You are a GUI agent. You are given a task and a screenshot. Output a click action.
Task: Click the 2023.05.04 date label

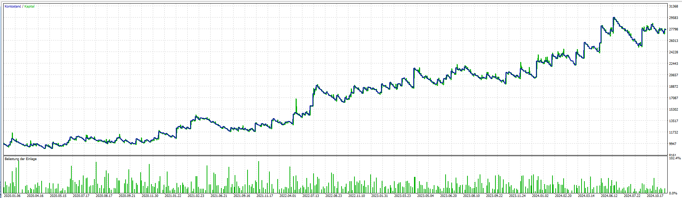point(425,196)
